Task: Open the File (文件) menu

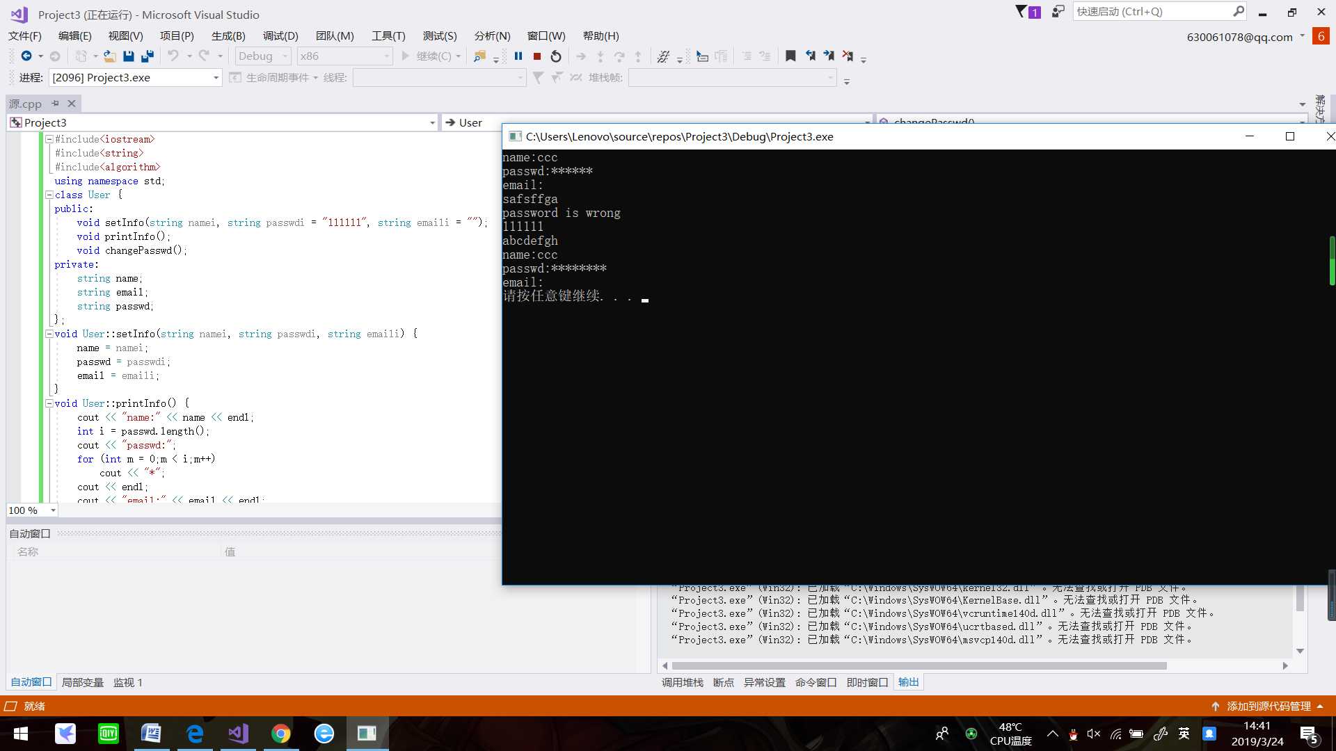Action: 25,36
